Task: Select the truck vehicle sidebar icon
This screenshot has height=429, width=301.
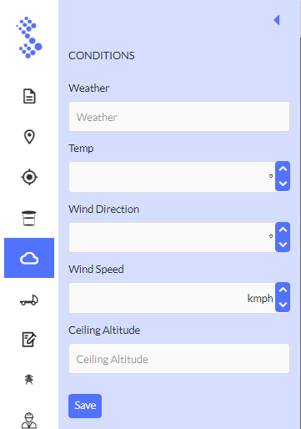Action: [29, 300]
